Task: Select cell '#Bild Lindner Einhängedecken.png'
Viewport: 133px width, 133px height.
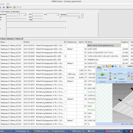Action: coord(104,45)
